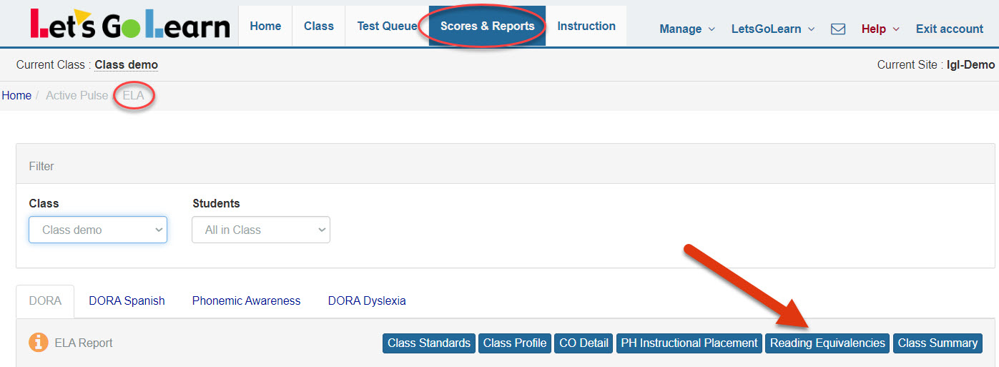Select the Phonemic Awareness tab

[246, 300]
